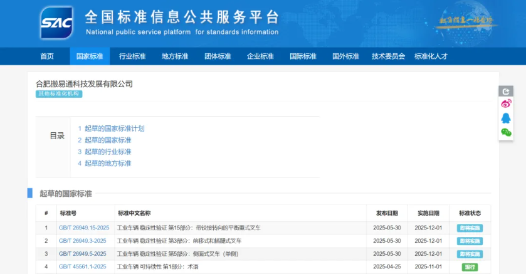
Task: Click the 发布日期 column header
Action: 387,213
